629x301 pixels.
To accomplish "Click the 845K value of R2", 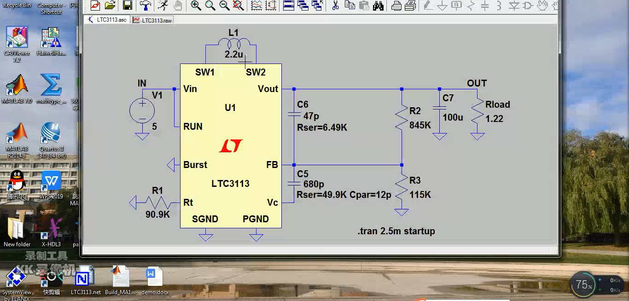I will pyautogui.click(x=420, y=125).
